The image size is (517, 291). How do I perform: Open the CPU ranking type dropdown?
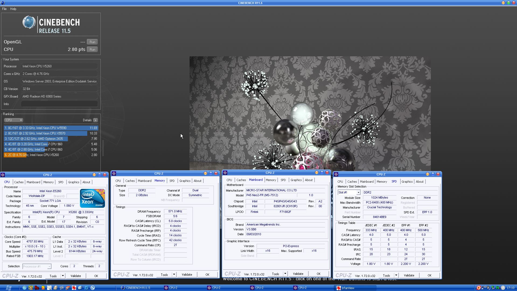click(13, 120)
